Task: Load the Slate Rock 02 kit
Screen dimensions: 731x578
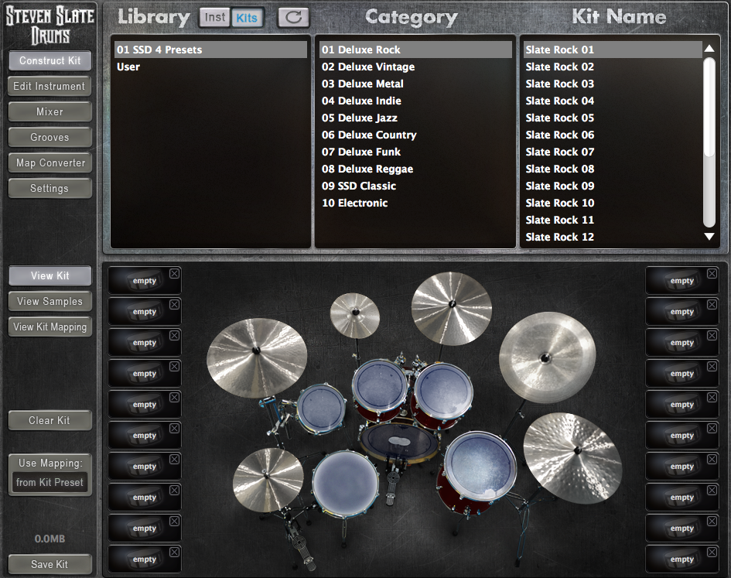Action: [x=613, y=67]
